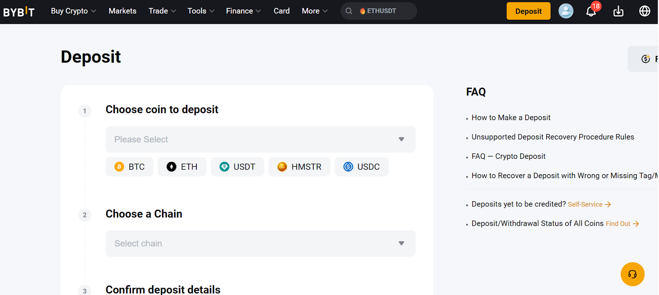The image size is (659, 295).
Task: Open 'FAQ — Crypto Deposit' link
Action: point(508,156)
